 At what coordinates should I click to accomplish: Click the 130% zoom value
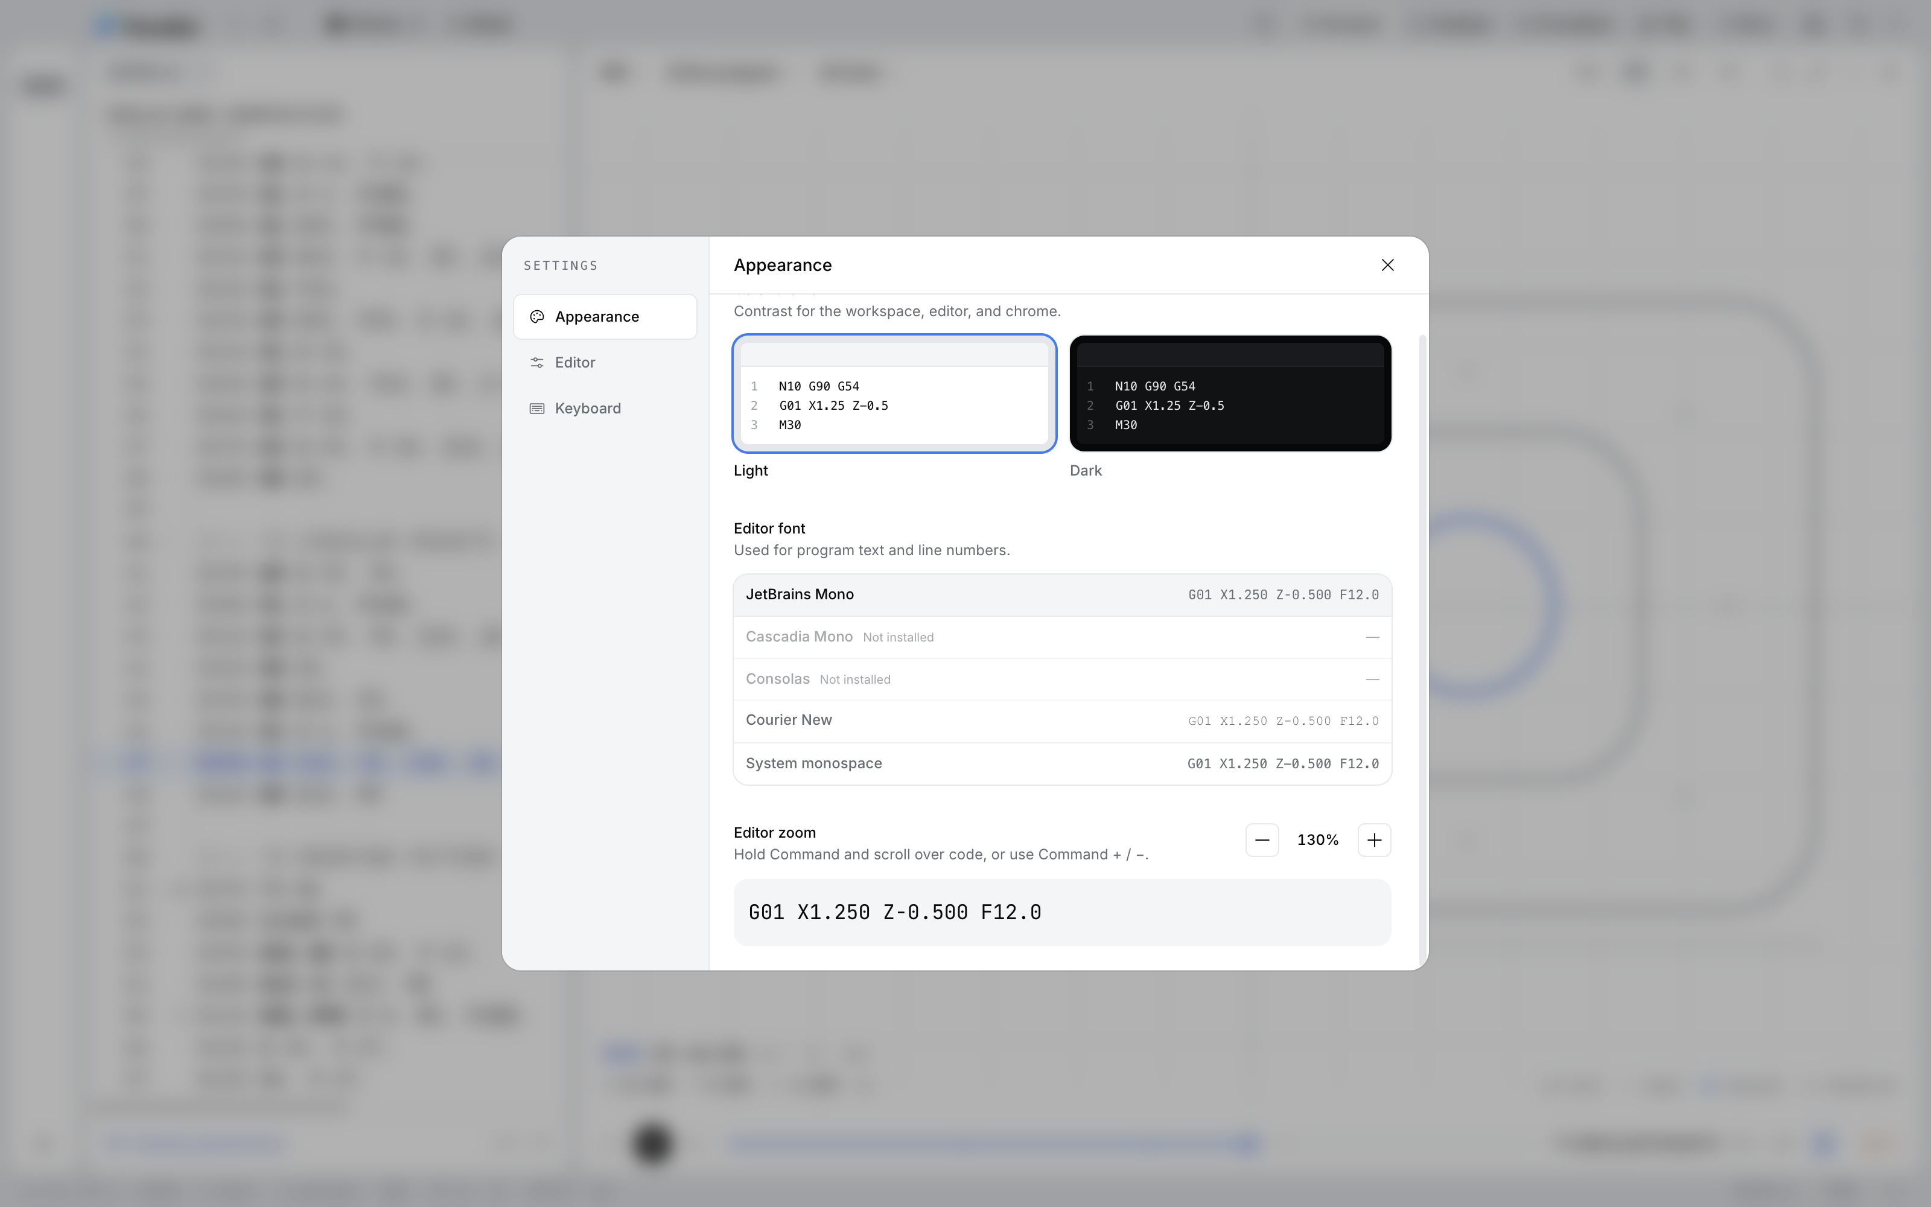(x=1317, y=840)
